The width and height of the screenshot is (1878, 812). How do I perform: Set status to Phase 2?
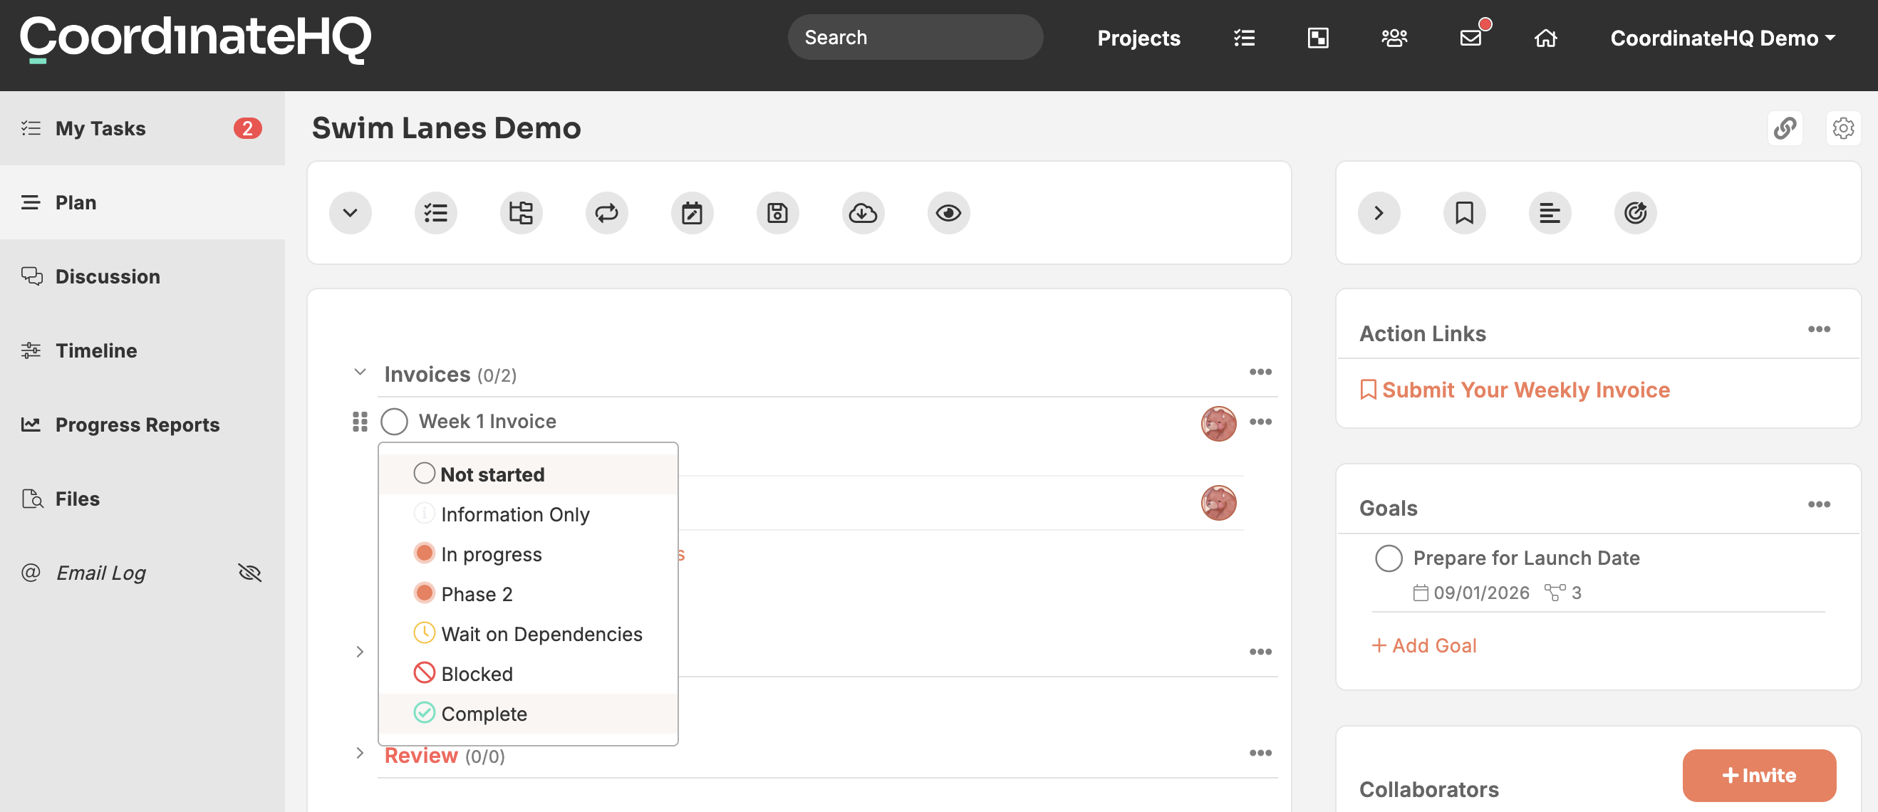(528, 594)
